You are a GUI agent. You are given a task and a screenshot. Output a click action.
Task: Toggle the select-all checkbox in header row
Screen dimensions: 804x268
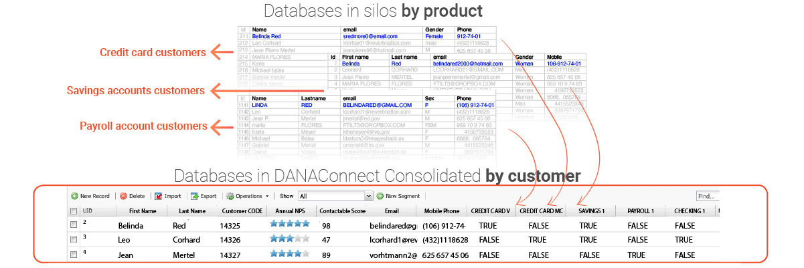[x=74, y=211]
